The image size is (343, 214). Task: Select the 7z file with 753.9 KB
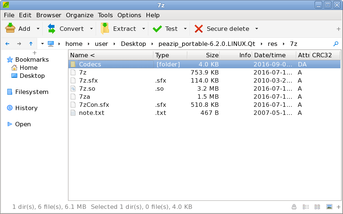(204, 72)
